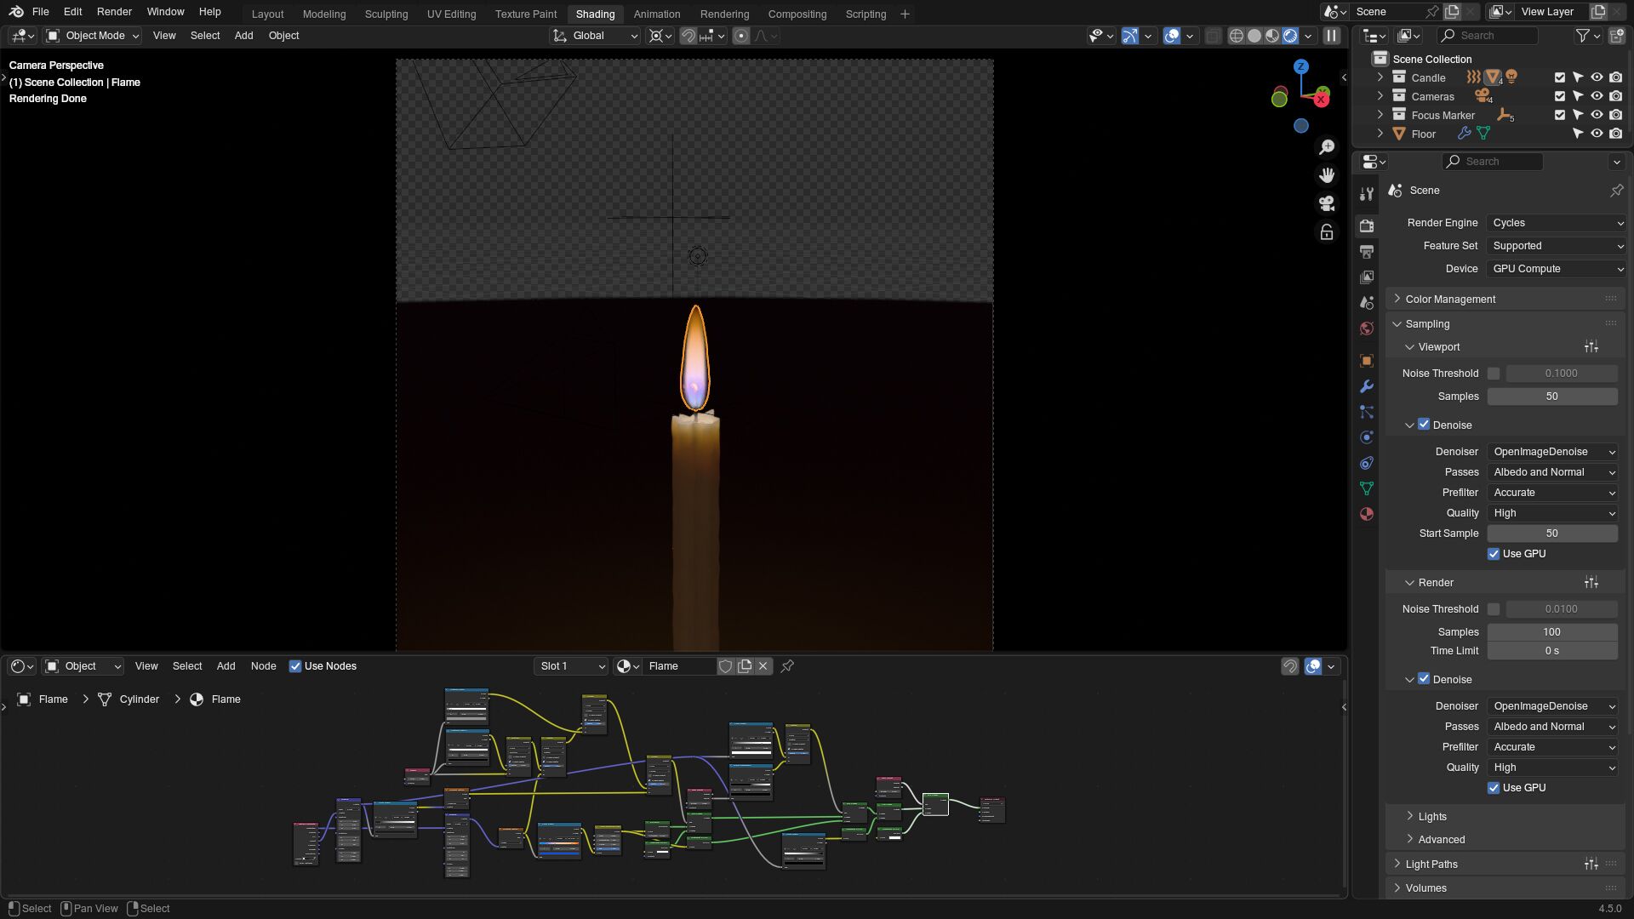
Task: Switch to the Compositing workspace tab
Action: coord(797,14)
